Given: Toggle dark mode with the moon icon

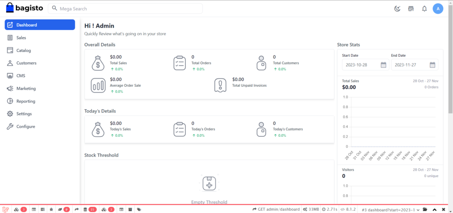Looking at the screenshot, I should [x=397, y=8].
